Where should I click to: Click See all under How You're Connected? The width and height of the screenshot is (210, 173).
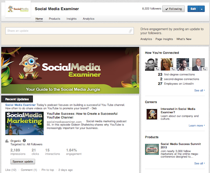click(x=199, y=90)
